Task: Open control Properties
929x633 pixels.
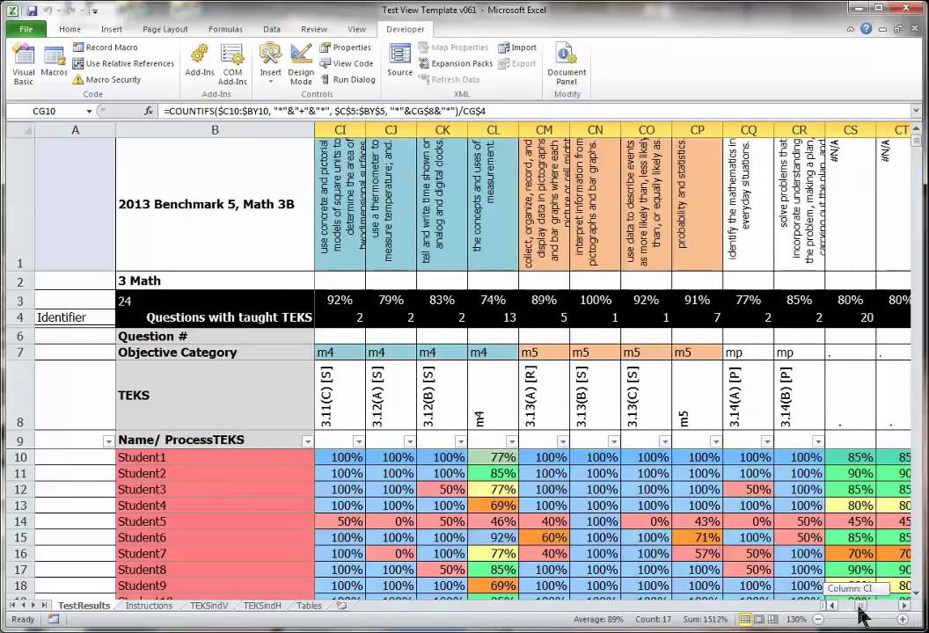Action: pos(346,47)
